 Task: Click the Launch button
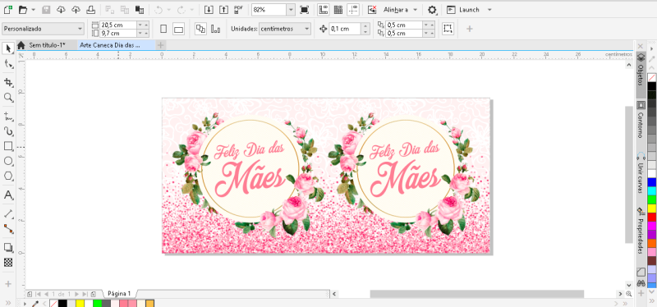(463, 10)
